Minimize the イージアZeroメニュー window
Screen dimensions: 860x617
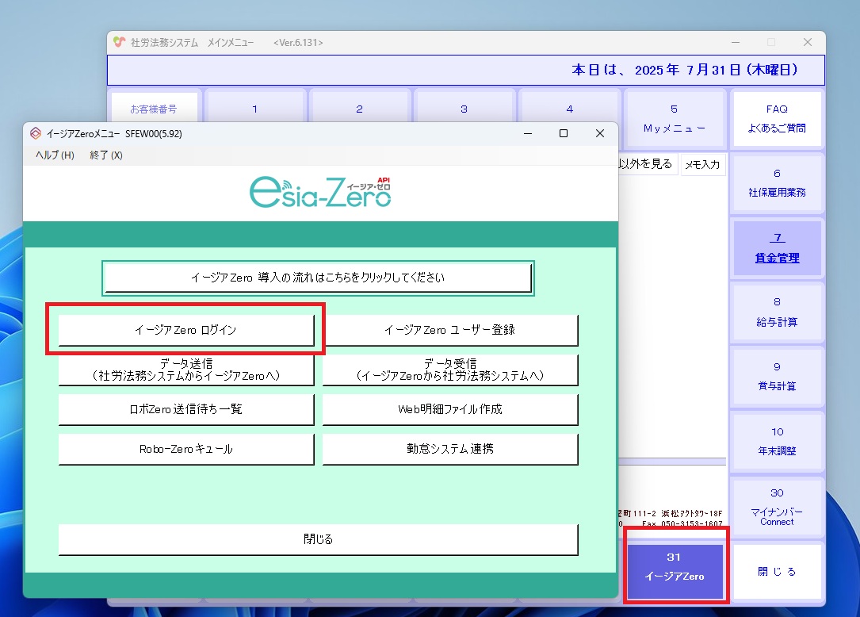click(528, 133)
